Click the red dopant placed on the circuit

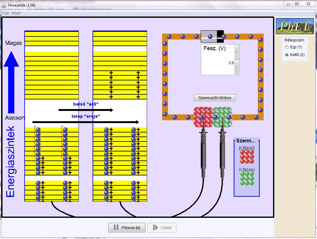tap(203, 117)
